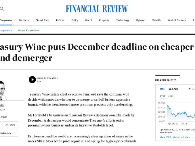Select the Politics nav item
Screen dimensions: 195x146
60,20
